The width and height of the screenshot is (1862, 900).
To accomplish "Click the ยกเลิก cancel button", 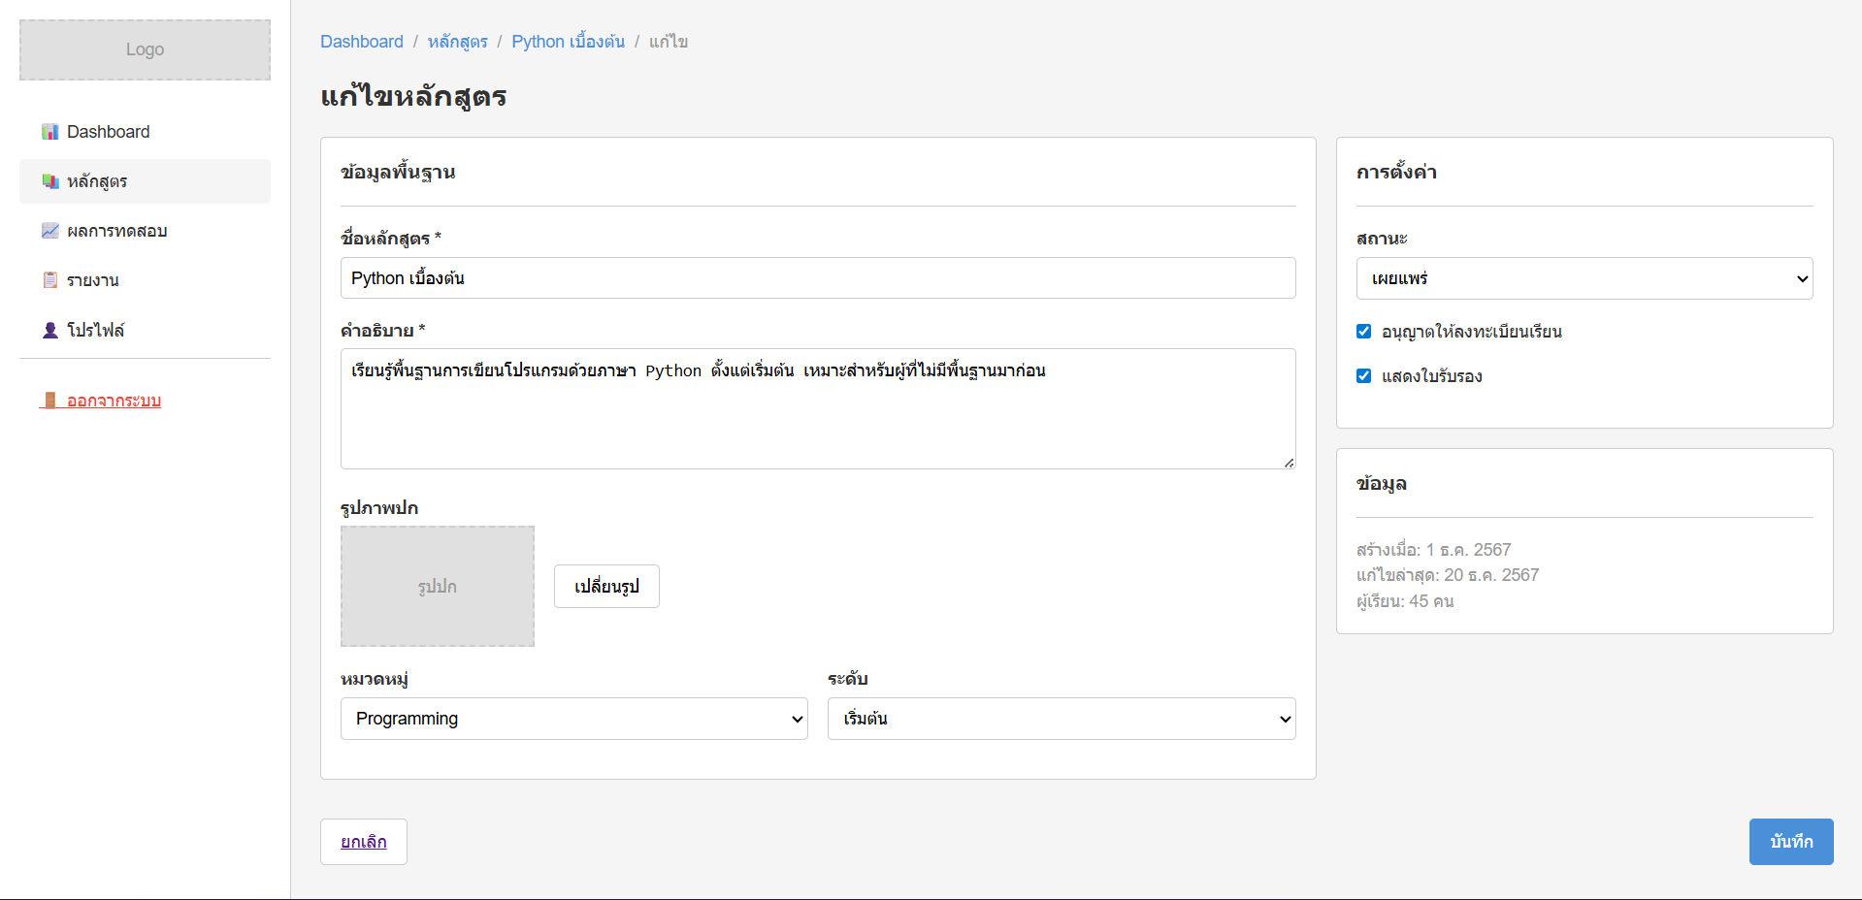I will (x=363, y=842).
